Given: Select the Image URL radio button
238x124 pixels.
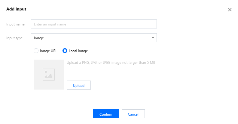Looking at the screenshot, I should [36, 51].
